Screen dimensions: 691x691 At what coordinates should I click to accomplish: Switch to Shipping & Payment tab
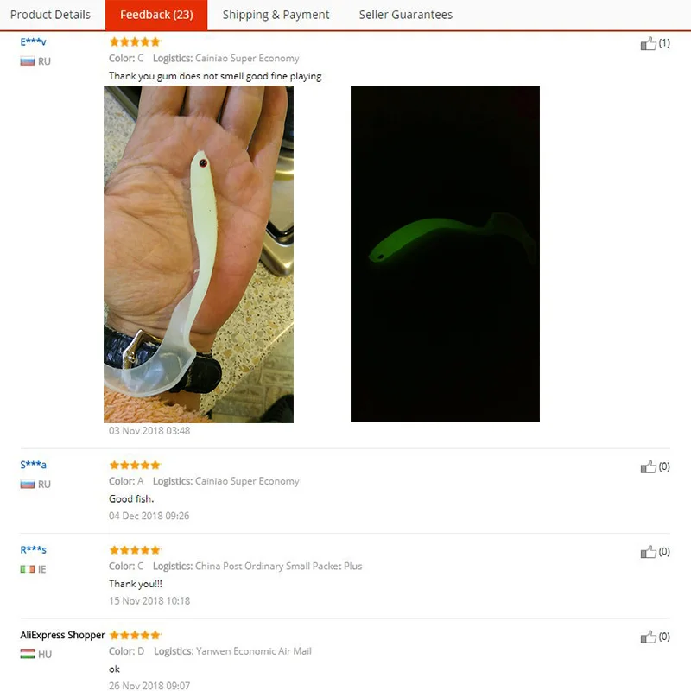click(x=276, y=15)
